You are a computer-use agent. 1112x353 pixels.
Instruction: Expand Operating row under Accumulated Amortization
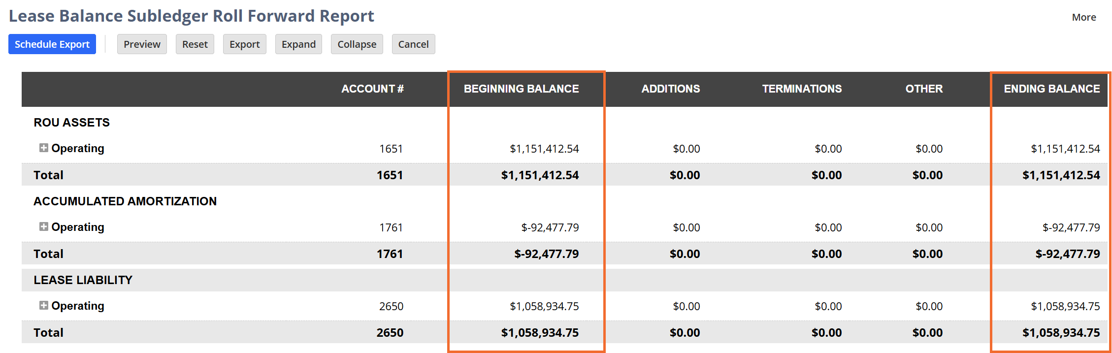pos(44,226)
